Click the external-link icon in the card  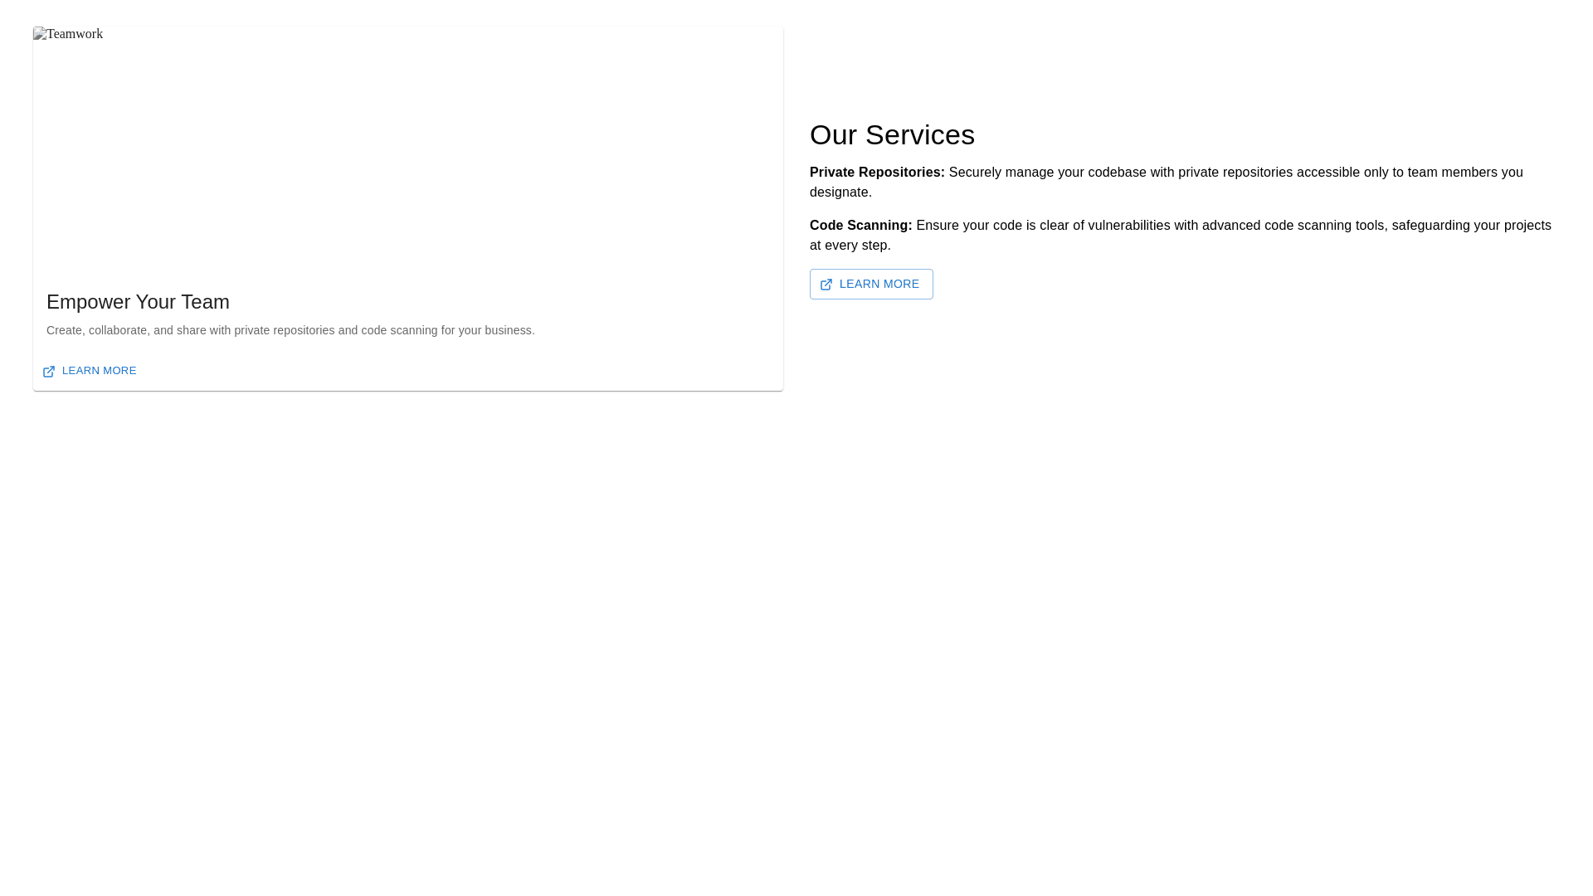[x=49, y=372]
